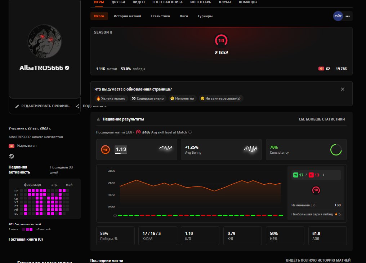Click the 1.10 K/D stat card
This screenshot has height=263, width=366.
(x=200, y=236)
